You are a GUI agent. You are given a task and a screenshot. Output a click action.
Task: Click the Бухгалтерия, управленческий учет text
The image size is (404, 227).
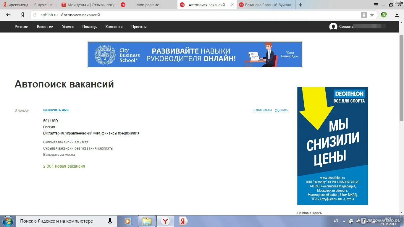point(91,133)
